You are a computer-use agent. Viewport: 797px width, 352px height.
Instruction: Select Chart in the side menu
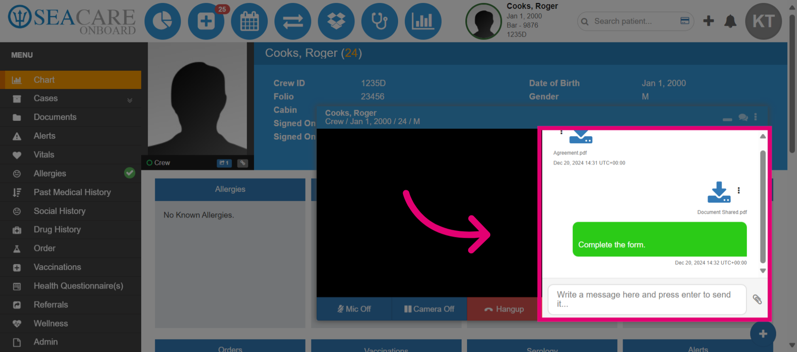click(71, 80)
